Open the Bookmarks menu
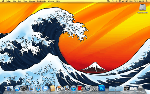 tap(41, 1)
